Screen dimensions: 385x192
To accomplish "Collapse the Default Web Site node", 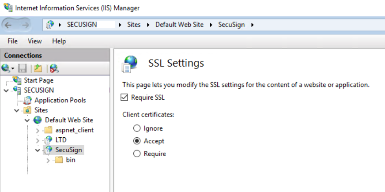I will point(27,120).
